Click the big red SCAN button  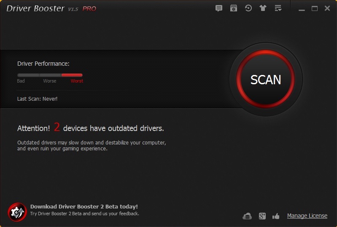(x=265, y=80)
